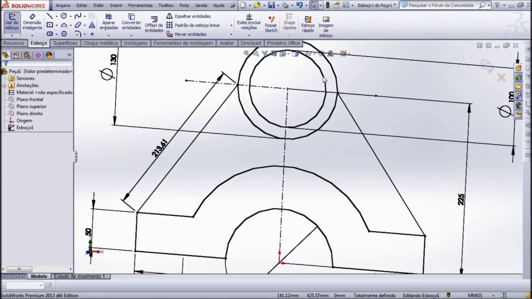This screenshot has width=532, height=299.
Task: Open dropdown under Converter entidades
Action: click(131, 35)
